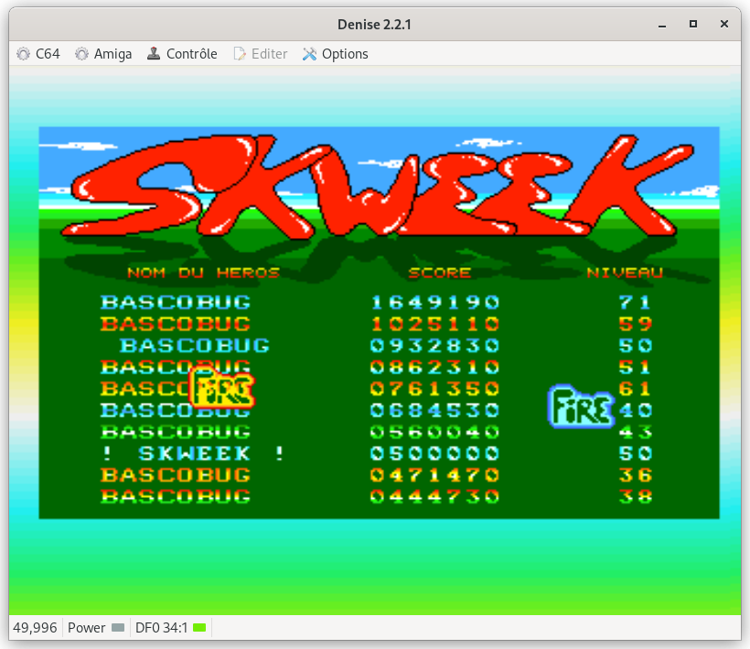Open the Options menu
Viewport: 750px width, 649px height.
(336, 54)
